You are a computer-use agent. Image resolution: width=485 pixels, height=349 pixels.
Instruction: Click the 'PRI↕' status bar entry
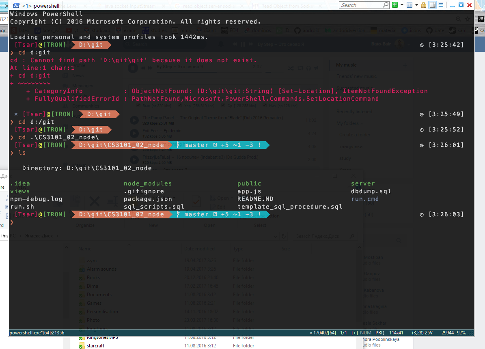tap(380, 333)
